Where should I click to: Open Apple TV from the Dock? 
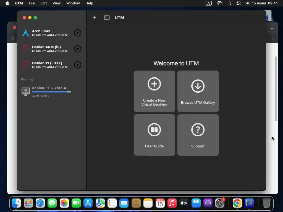click(184, 203)
